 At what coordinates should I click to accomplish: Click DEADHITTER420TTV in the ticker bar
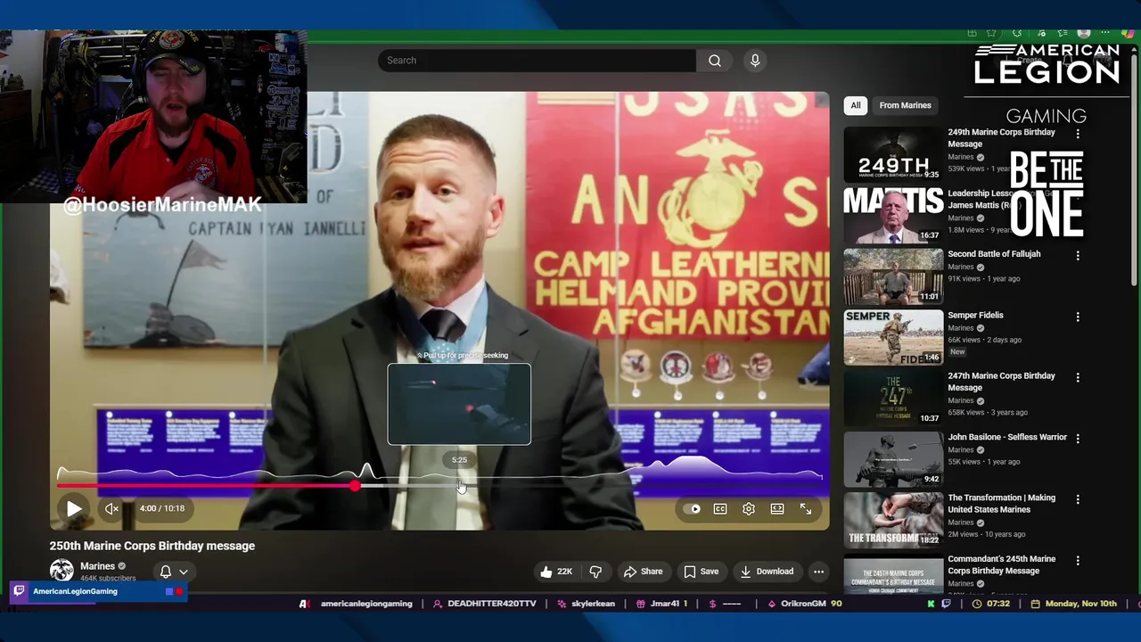[x=492, y=604]
